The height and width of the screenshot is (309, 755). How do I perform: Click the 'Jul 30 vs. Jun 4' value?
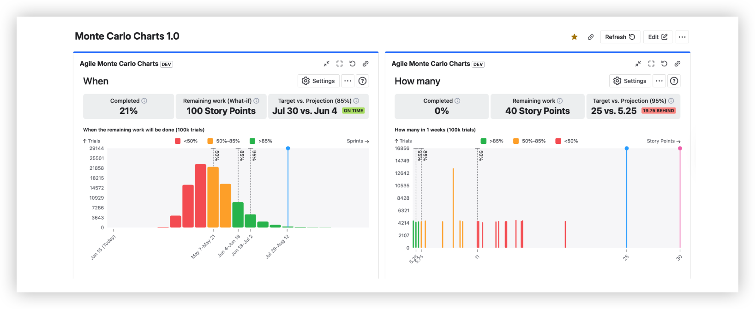point(305,111)
